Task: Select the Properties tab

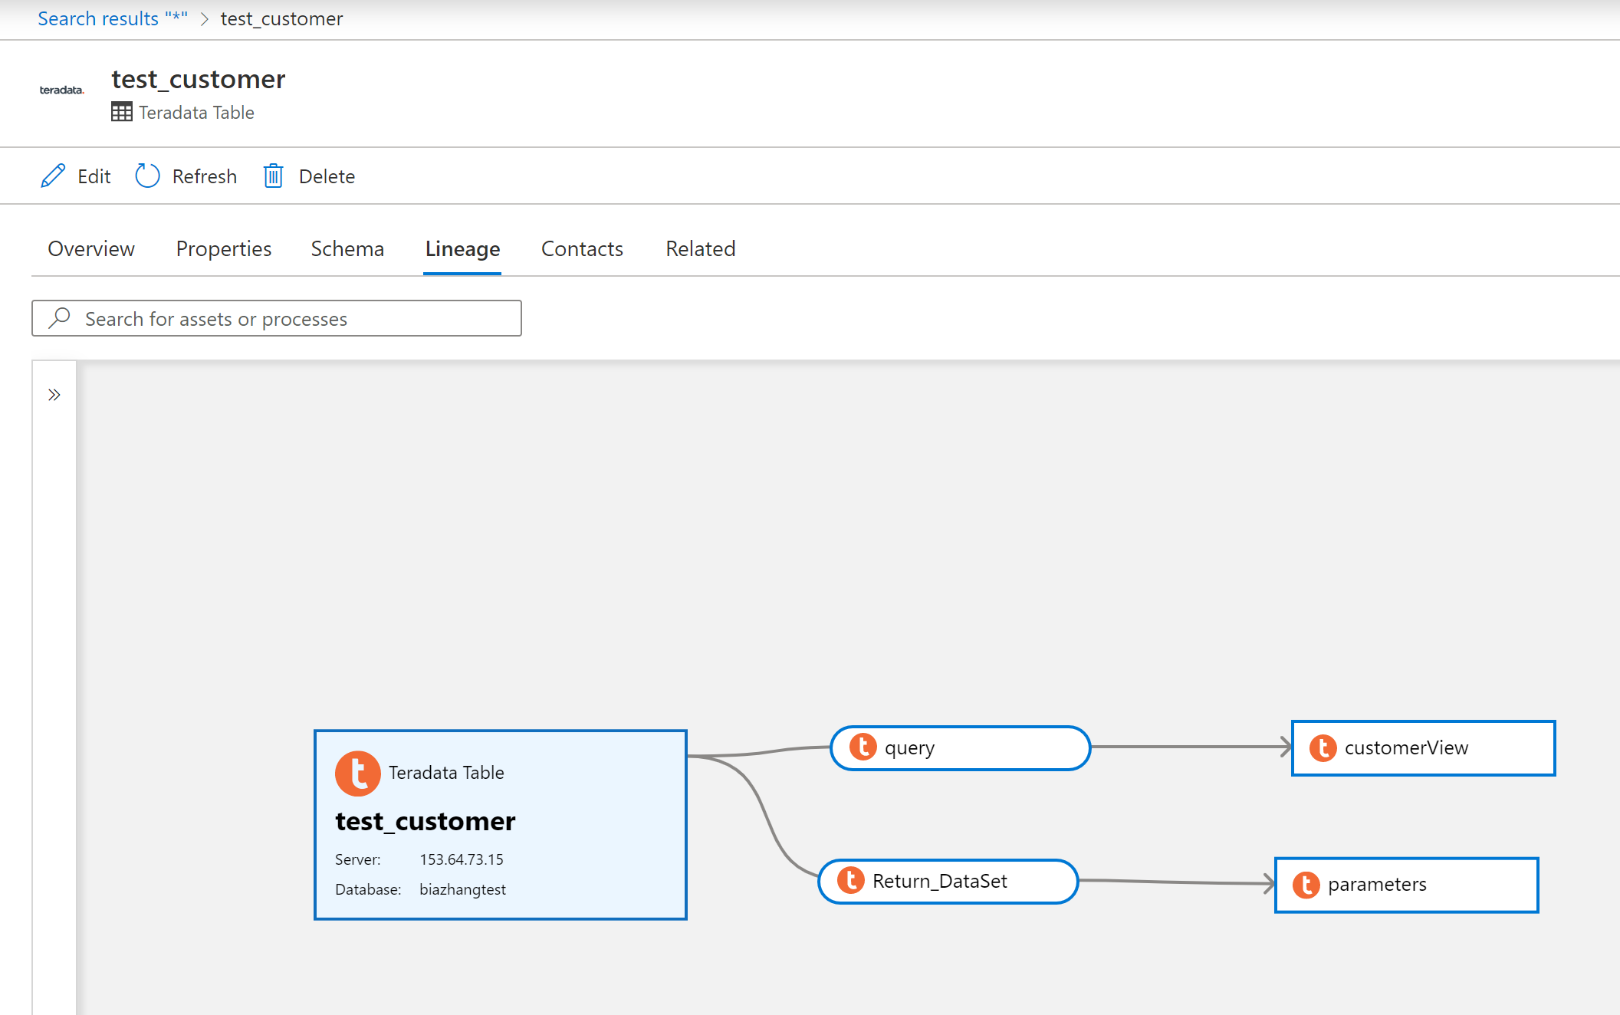Action: (222, 248)
